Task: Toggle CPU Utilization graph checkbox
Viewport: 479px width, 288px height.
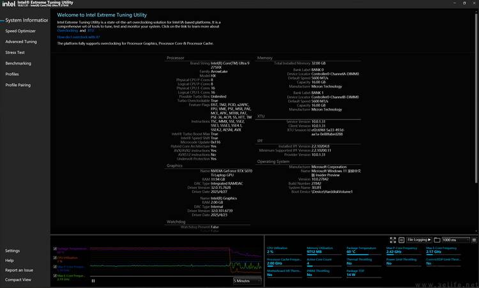Action: (55, 258)
